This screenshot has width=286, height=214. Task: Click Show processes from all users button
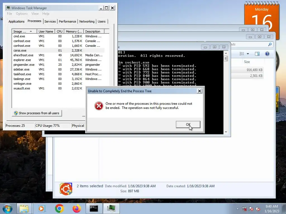click(x=37, y=113)
